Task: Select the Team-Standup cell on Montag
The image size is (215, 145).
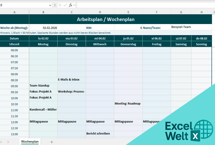Action: coord(43,86)
